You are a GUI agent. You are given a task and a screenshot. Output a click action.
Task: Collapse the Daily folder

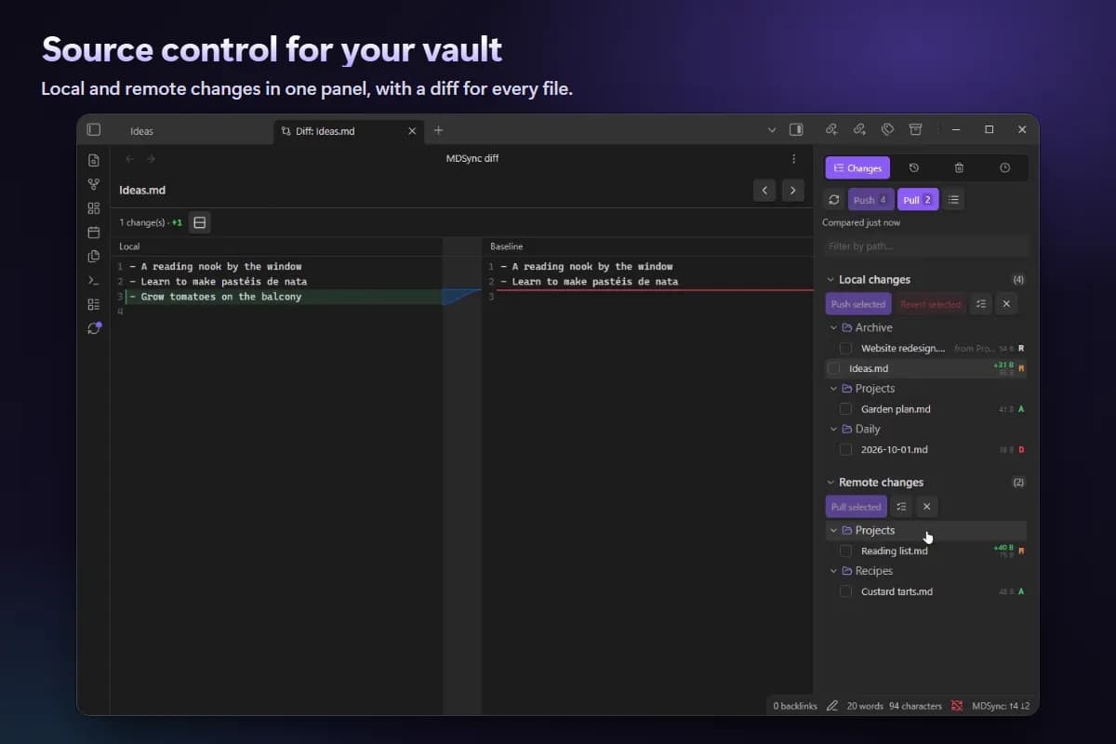(x=833, y=429)
